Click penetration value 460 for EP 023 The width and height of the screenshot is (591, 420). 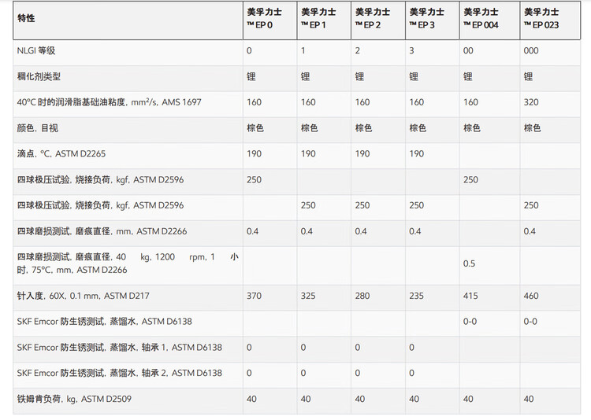tap(531, 296)
